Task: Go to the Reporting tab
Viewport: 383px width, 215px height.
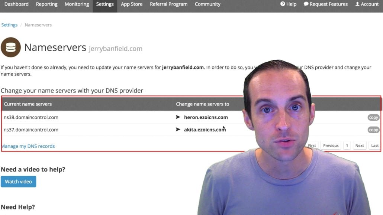Action: [x=46, y=4]
